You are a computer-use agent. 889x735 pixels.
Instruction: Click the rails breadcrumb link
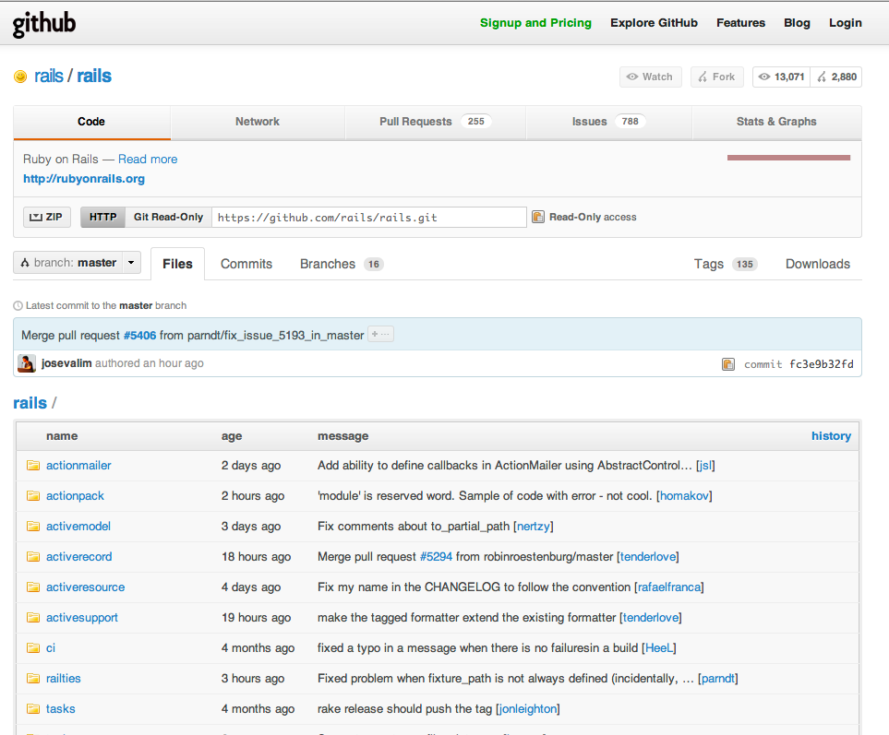pyautogui.click(x=30, y=403)
